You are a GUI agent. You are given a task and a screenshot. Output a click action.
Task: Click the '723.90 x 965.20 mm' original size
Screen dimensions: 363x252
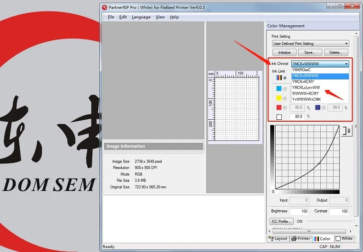click(150, 187)
